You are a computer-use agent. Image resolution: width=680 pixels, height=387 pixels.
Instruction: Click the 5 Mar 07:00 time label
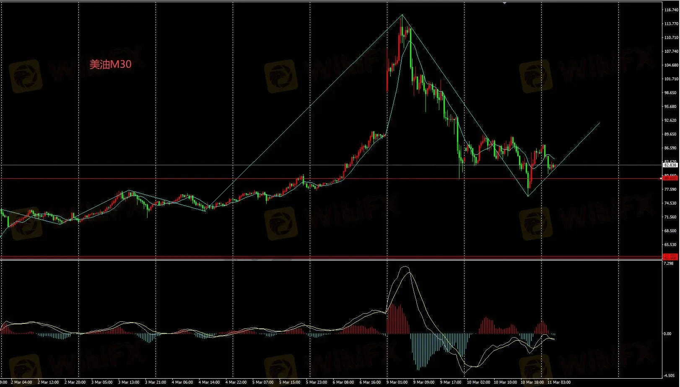pos(263,382)
